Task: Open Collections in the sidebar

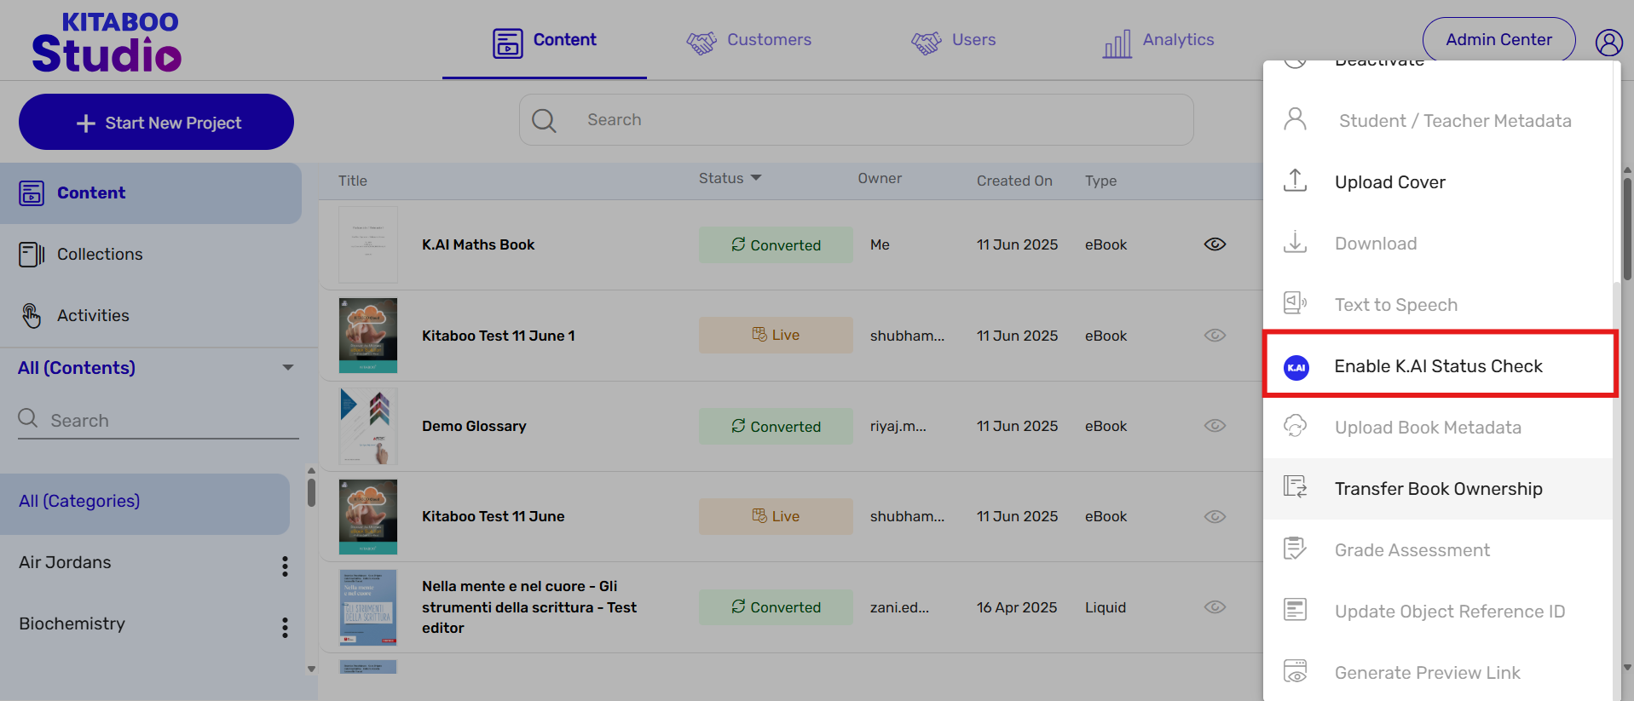Action: click(151, 255)
